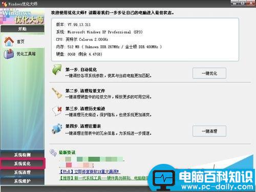Click the 最新资讯 news icon
Screen dimensions: 256x192
[x=53, y=153]
